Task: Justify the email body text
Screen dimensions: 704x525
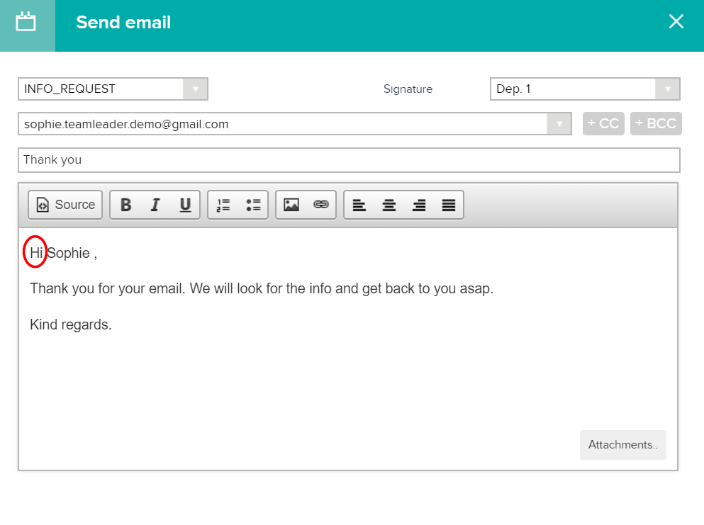Action: (449, 205)
